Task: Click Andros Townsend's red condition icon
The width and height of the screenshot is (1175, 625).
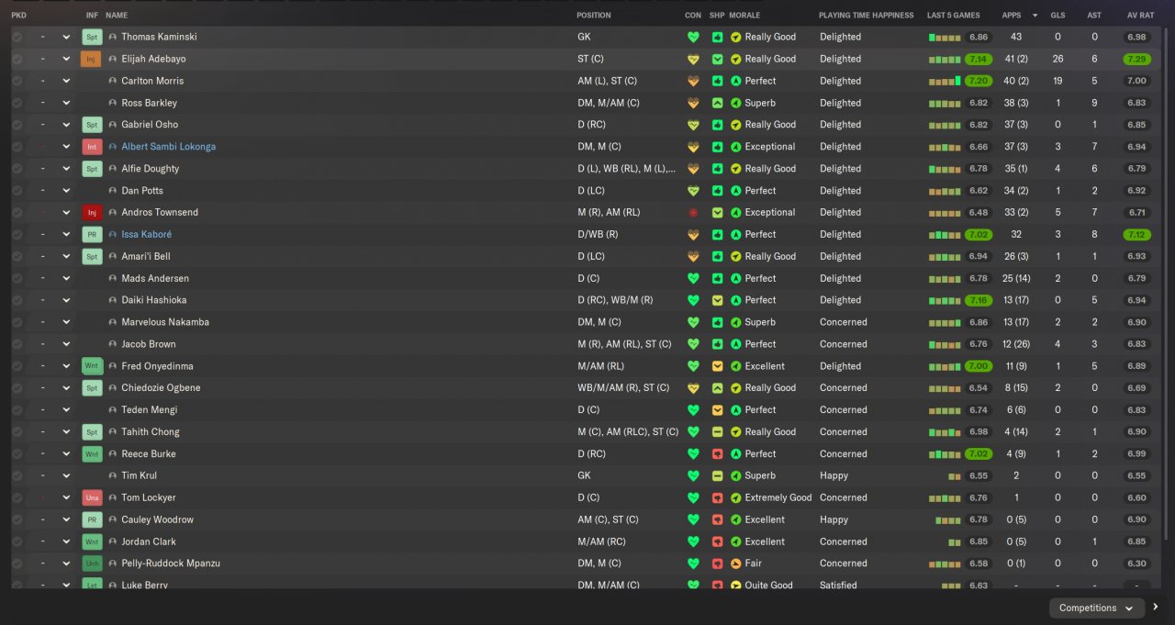Action: coord(693,212)
